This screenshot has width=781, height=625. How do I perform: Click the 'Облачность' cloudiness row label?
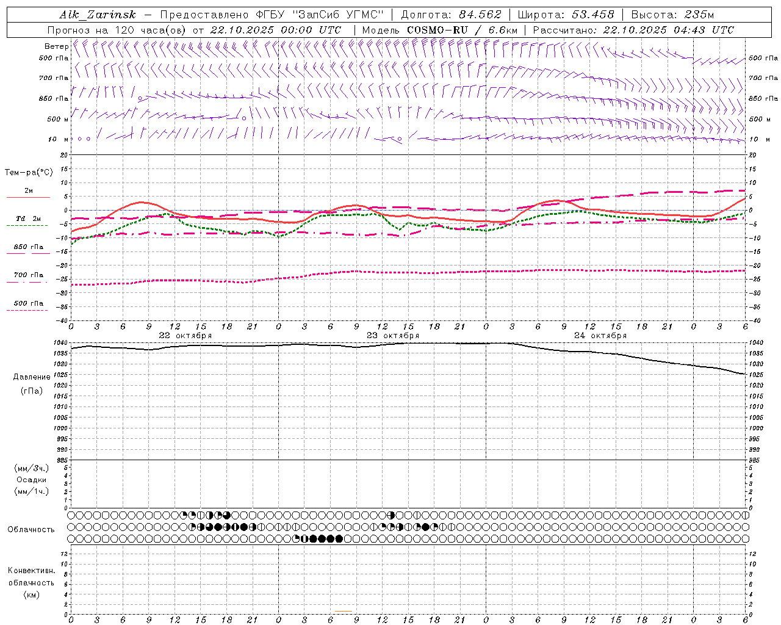[x=31, y=530]
